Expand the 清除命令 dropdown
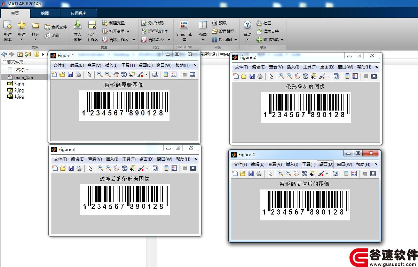 pyautogui.click(x=169, y=40)
